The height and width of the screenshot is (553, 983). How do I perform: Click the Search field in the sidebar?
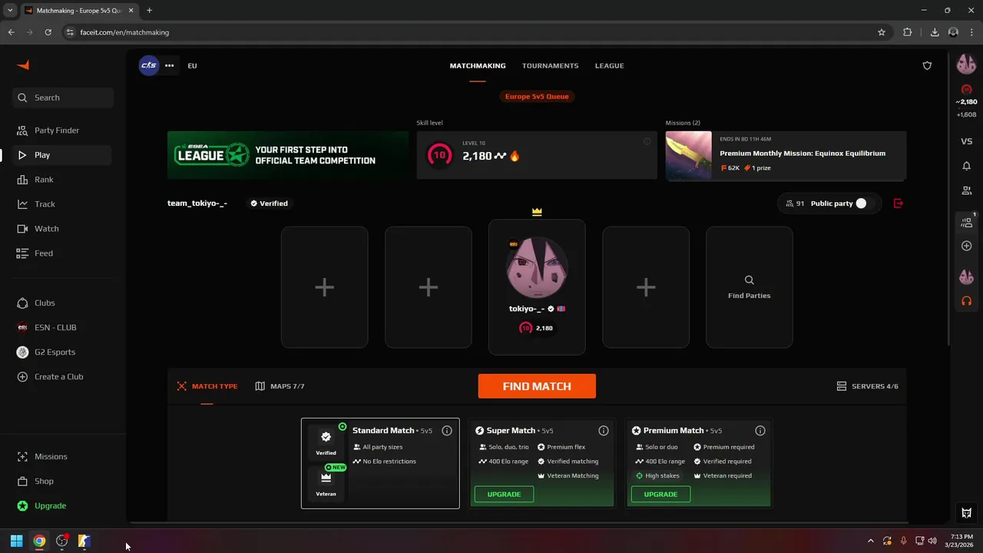pyautogui.click(x=63, y=98)
